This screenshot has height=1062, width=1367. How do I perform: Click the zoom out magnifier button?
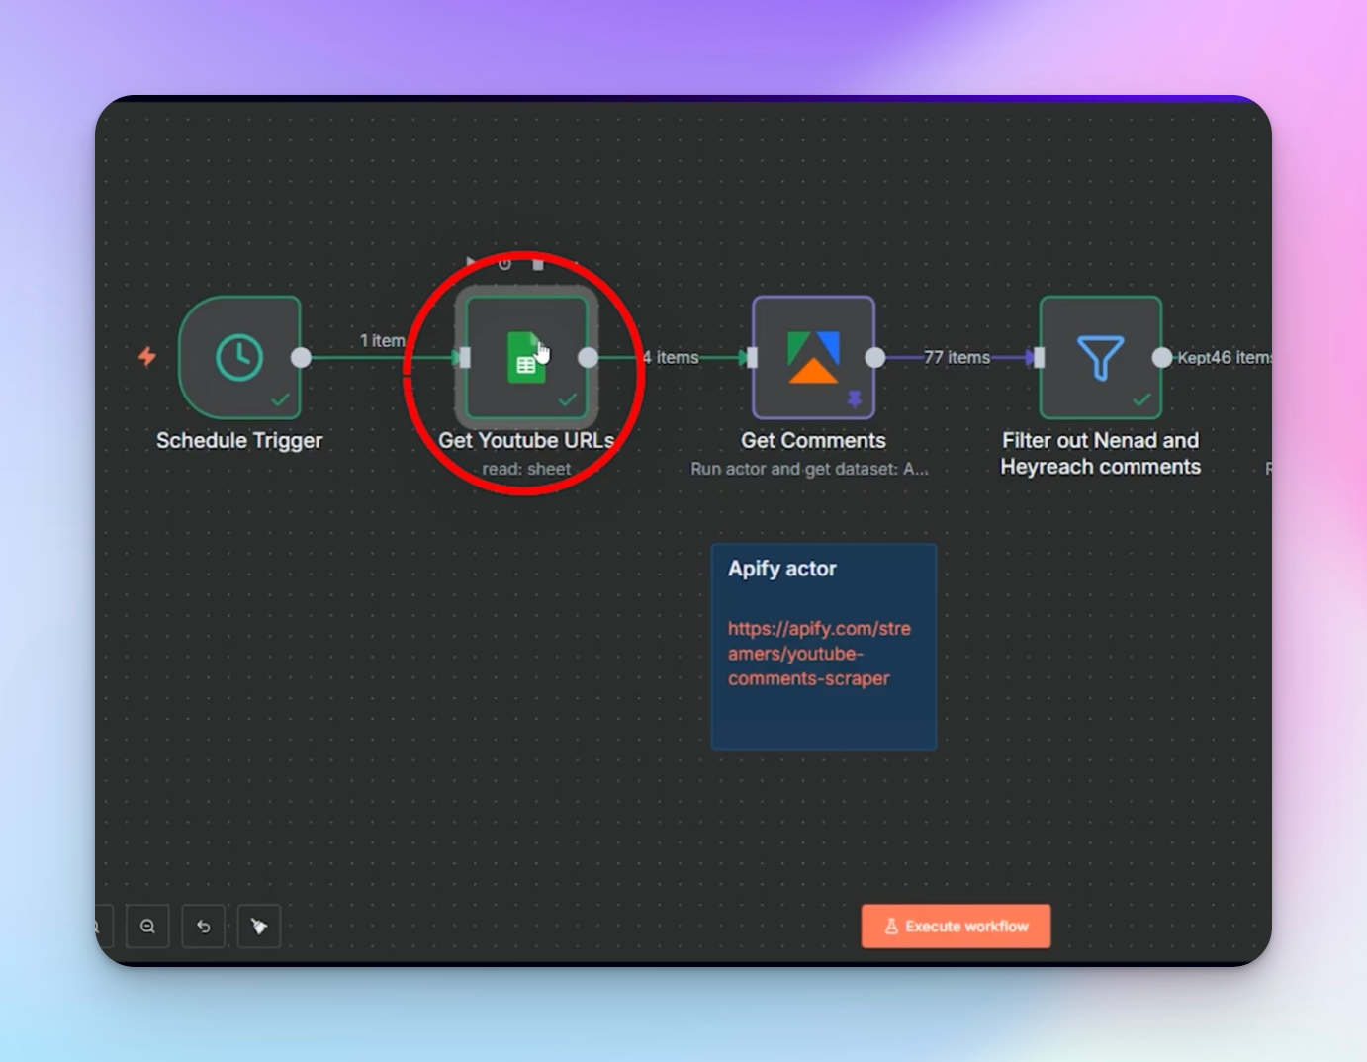click(147, 927)
